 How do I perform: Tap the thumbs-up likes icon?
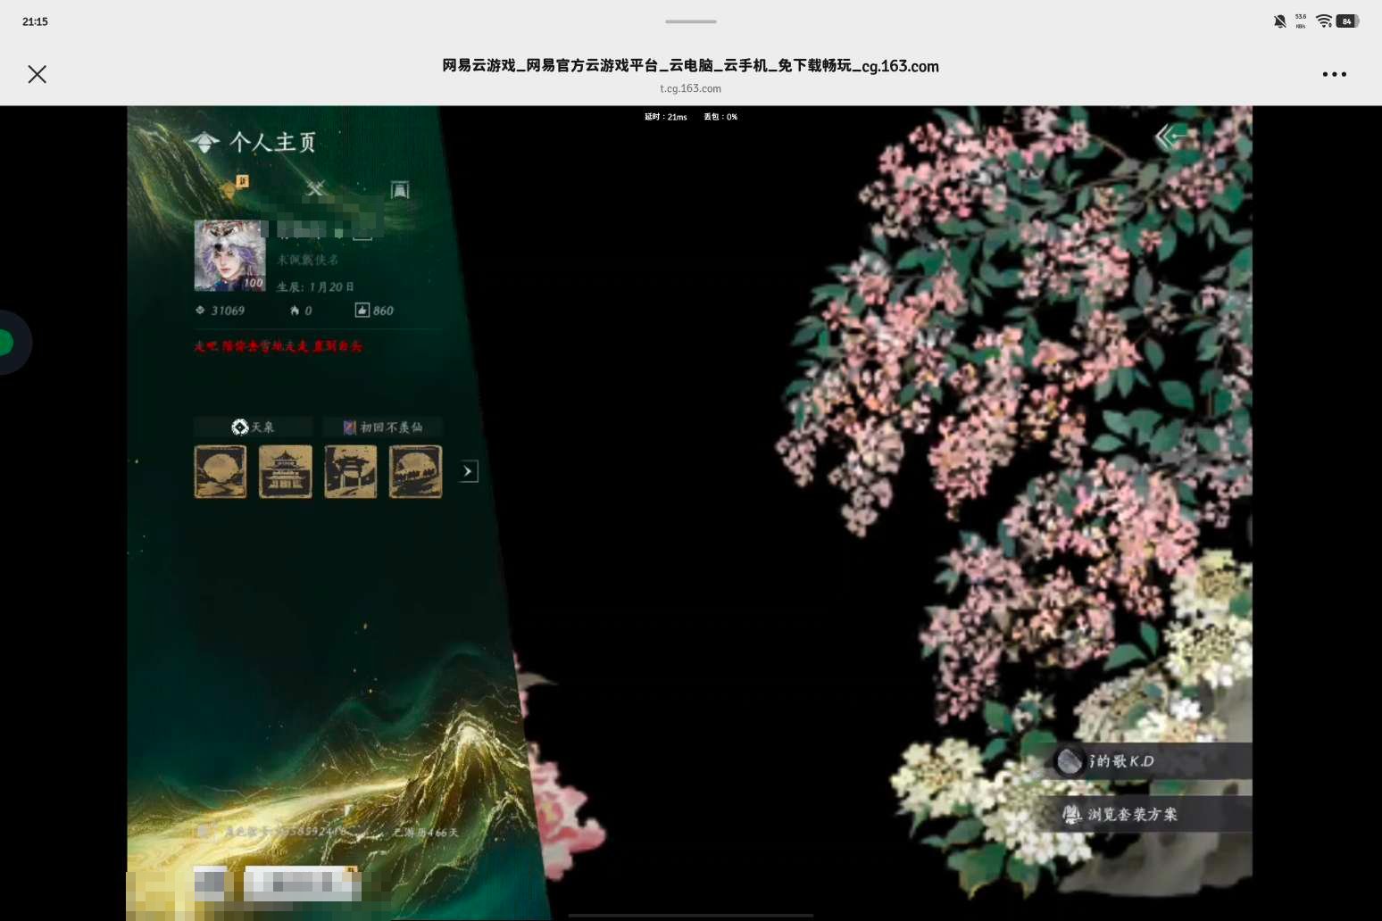pyautogui.click(x=362, y=311)
